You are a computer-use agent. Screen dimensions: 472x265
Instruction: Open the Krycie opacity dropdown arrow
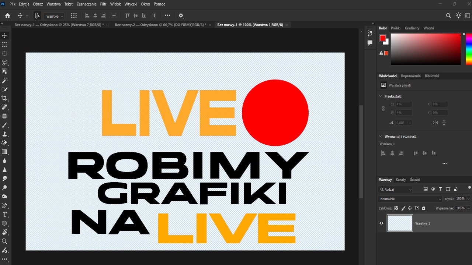point(468,199)
